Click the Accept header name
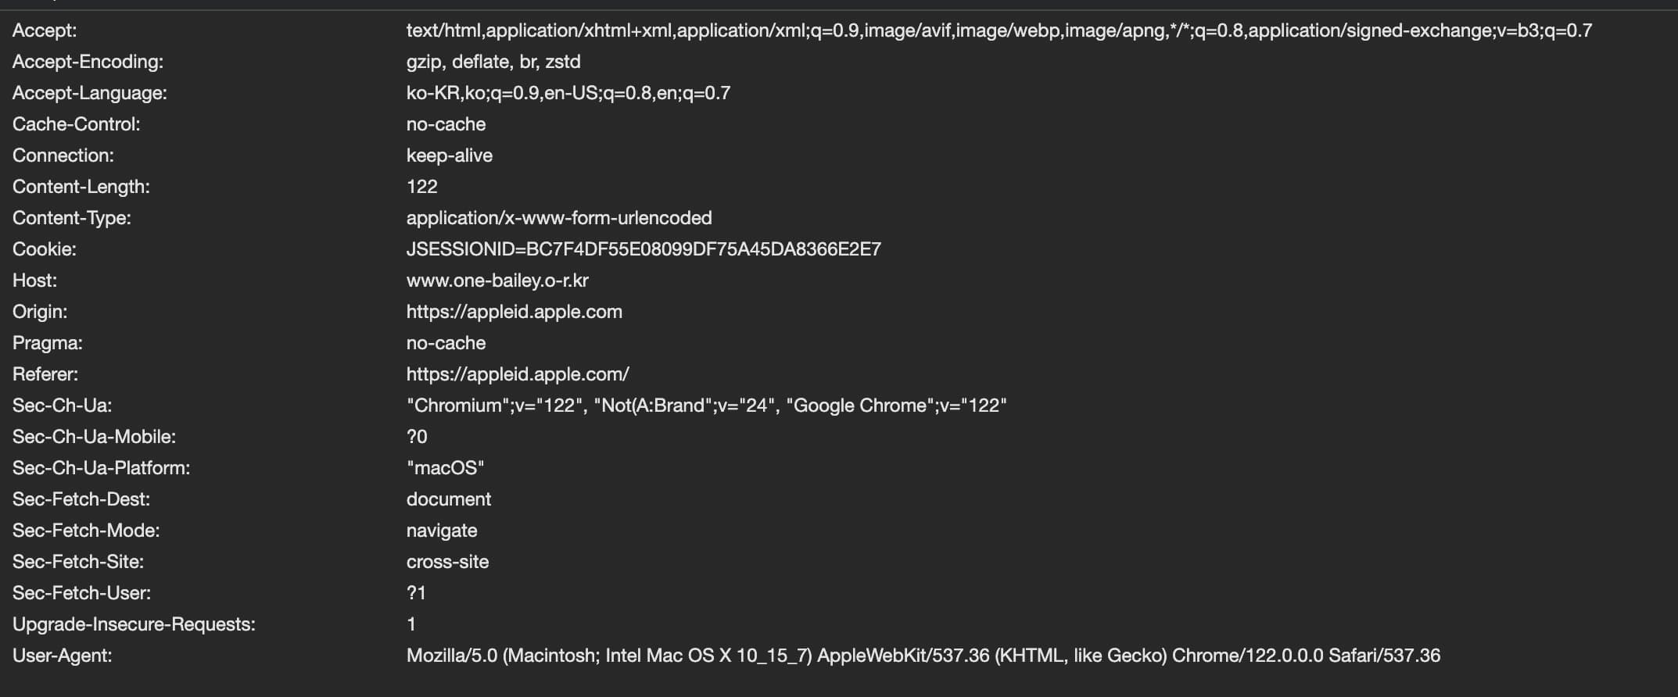The height and width of the screenshot is (697, 1678). coord(45,30)
